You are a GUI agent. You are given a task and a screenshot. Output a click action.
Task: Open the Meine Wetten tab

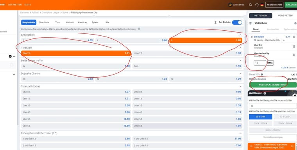(285, 16)
